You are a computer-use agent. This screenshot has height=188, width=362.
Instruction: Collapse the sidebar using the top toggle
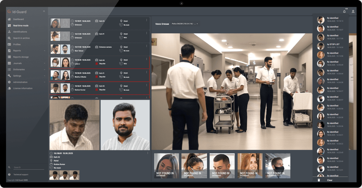point(44,11)
